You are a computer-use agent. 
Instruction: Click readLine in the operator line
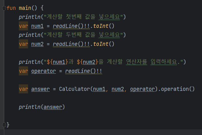78,71
